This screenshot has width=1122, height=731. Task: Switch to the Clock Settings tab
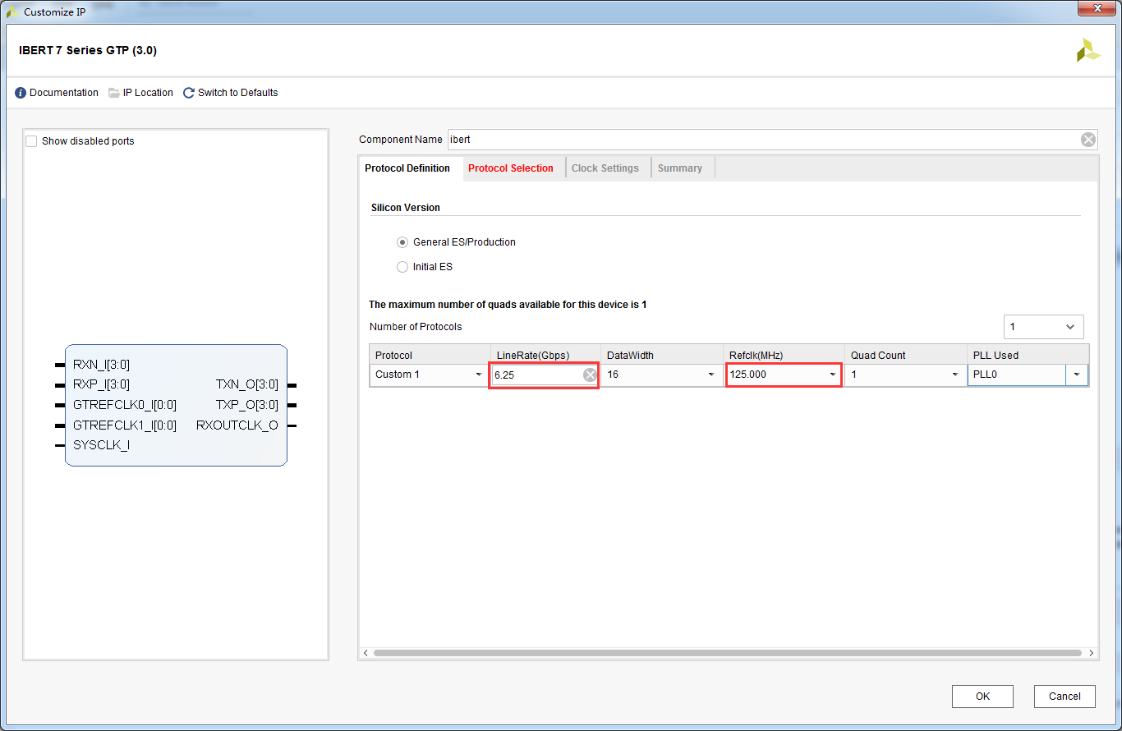[x=605, y=168]
